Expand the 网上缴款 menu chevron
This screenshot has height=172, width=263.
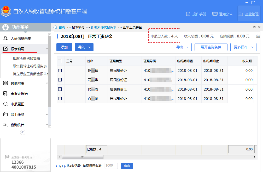[x=47, y=114]
